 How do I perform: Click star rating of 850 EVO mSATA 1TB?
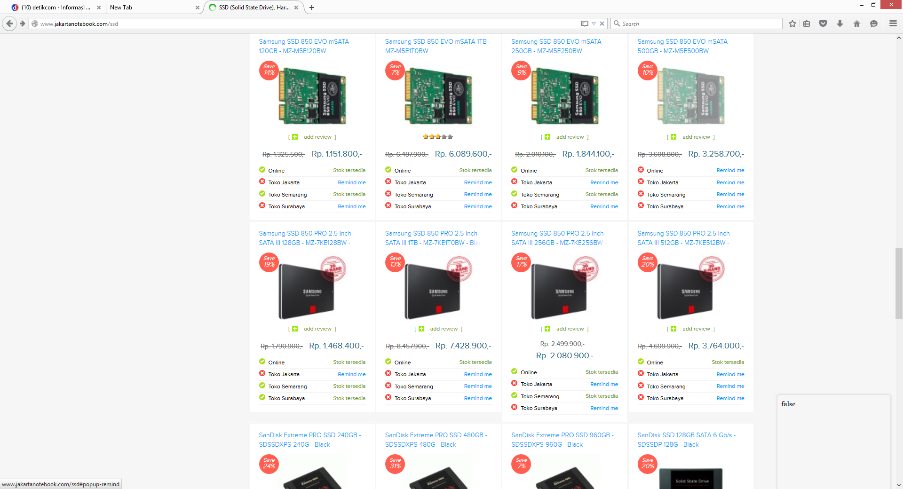point(438,137)
